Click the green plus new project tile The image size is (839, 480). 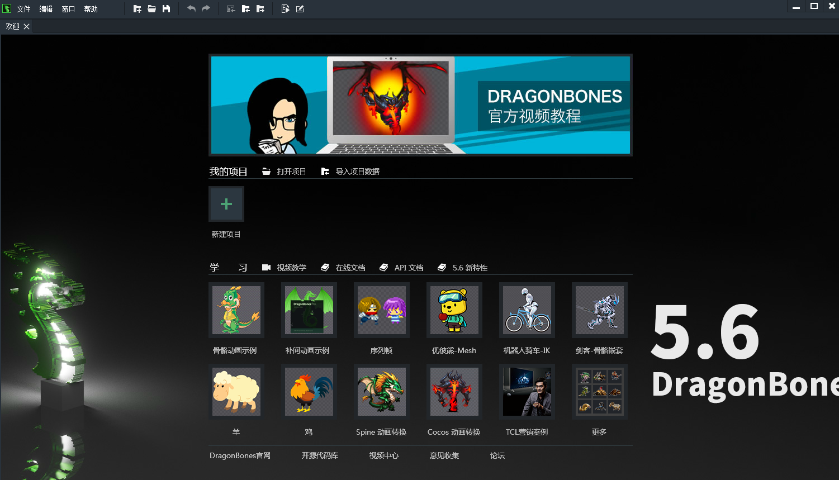226,204
